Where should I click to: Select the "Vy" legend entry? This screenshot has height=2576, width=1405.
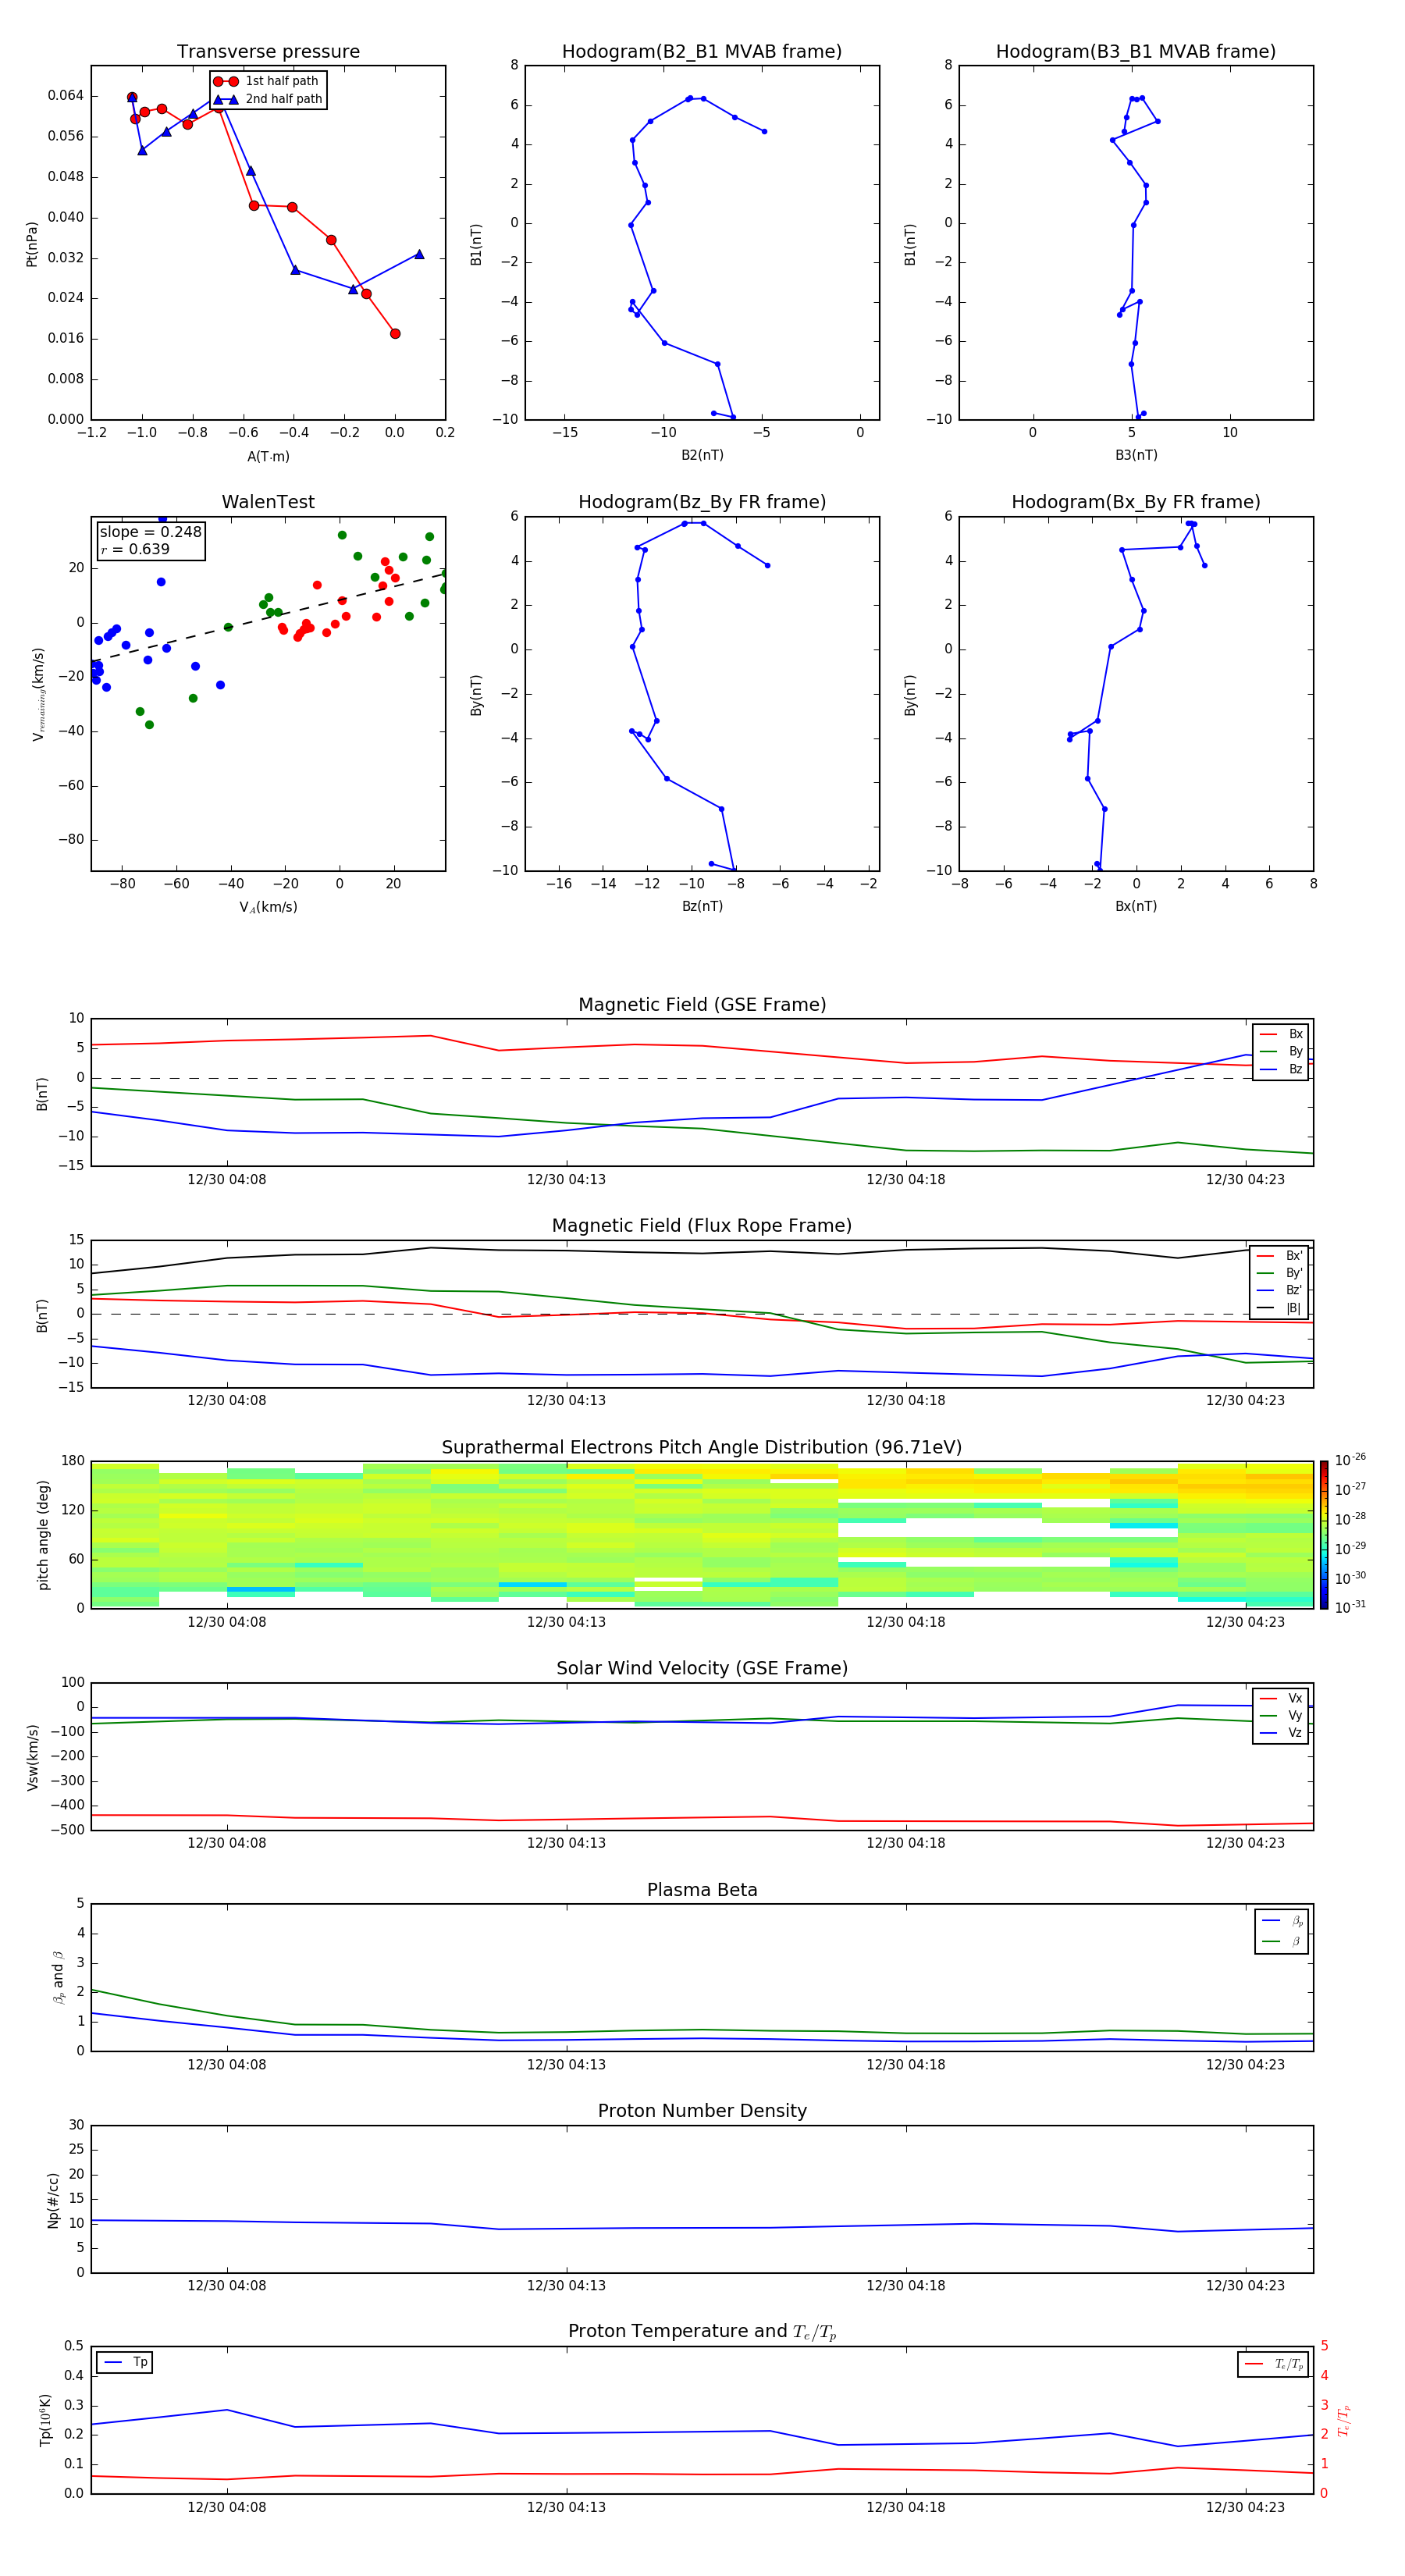pyautogui.click(x=1280, y=1716)
